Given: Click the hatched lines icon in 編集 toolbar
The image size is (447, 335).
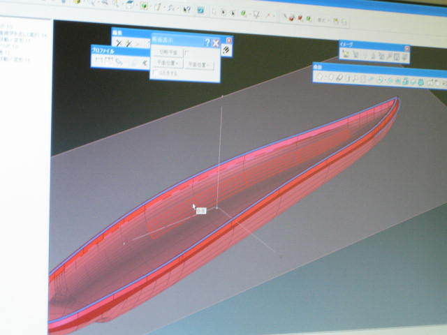Looking at the screenshot, I should 226,50.
